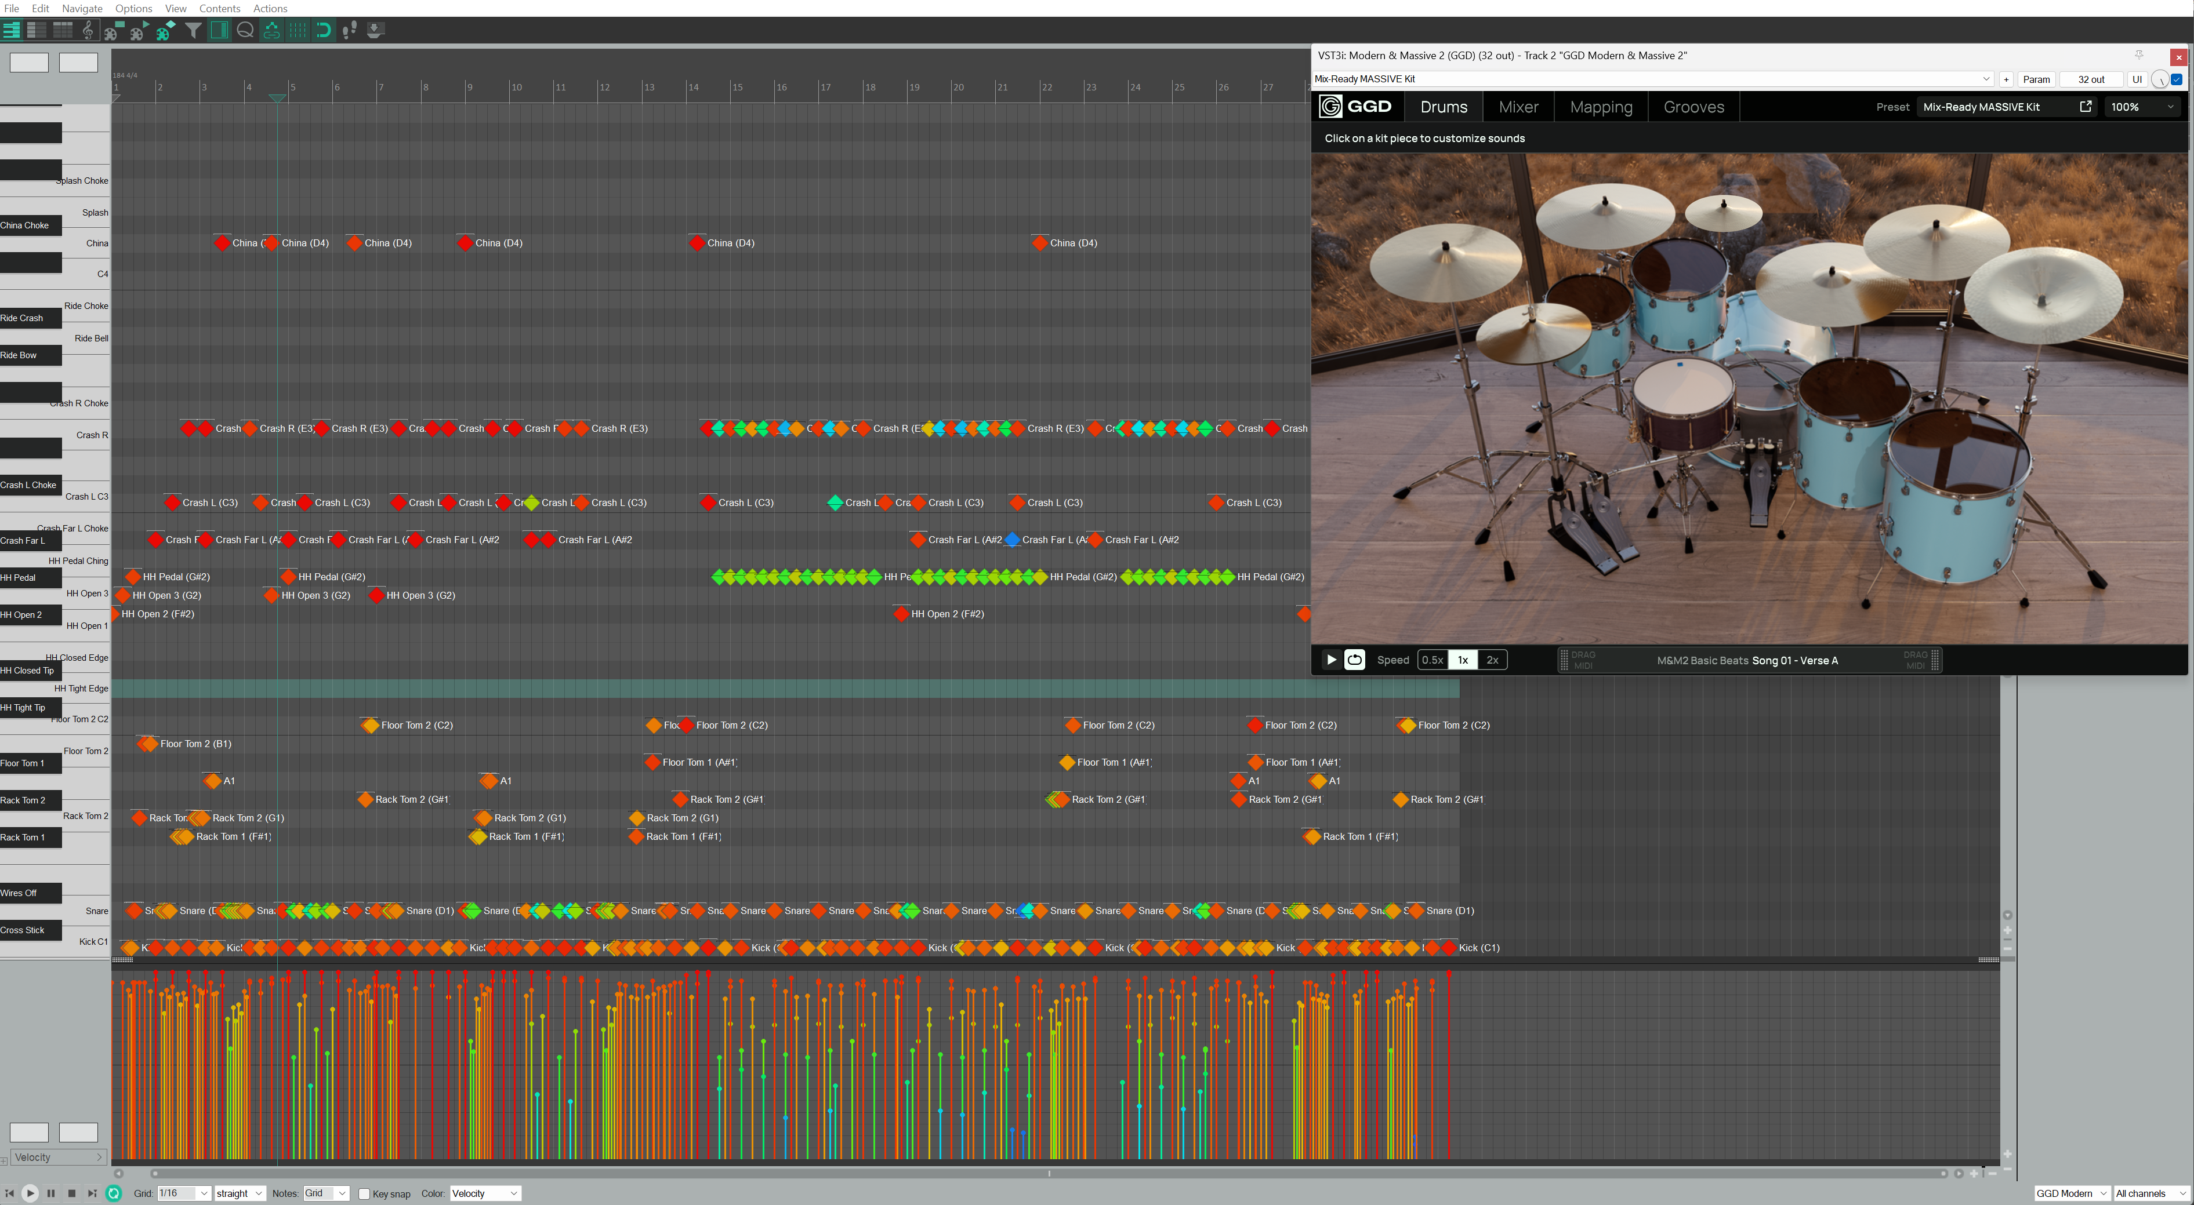Select the 2x speed button

[1491, 660]
